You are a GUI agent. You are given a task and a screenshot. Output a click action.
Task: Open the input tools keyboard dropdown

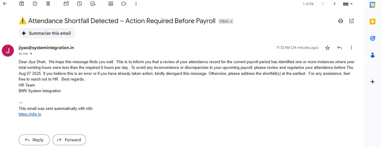pos(351,4)
